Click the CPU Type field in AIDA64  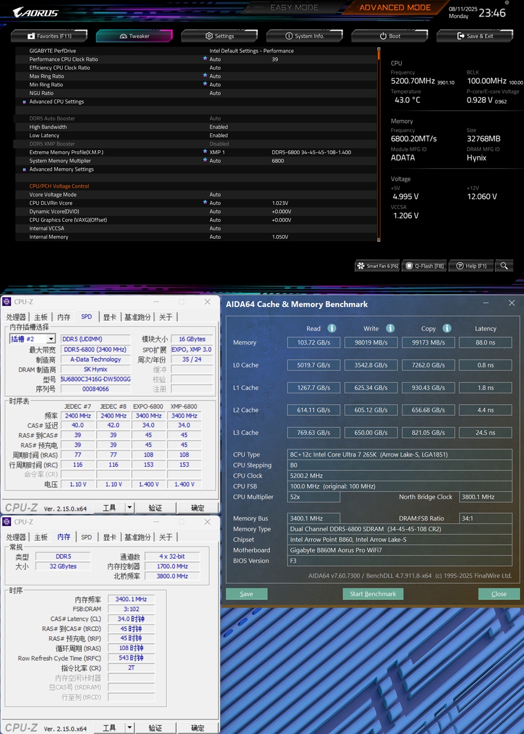(400, 454)
